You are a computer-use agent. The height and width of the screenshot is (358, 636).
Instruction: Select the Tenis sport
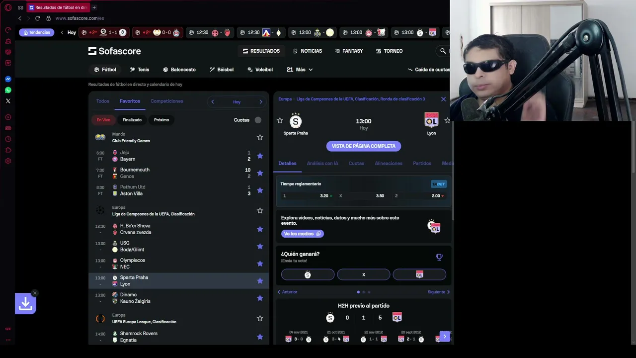139,70
